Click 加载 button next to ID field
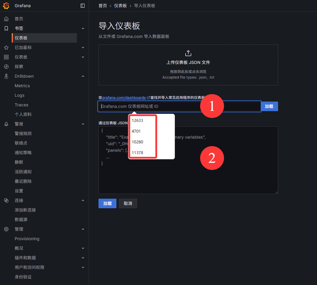The height and width of the screenshot is (285, 317). pos(269,106)
